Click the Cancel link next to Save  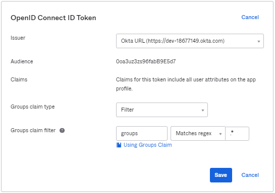coord(250,175)
